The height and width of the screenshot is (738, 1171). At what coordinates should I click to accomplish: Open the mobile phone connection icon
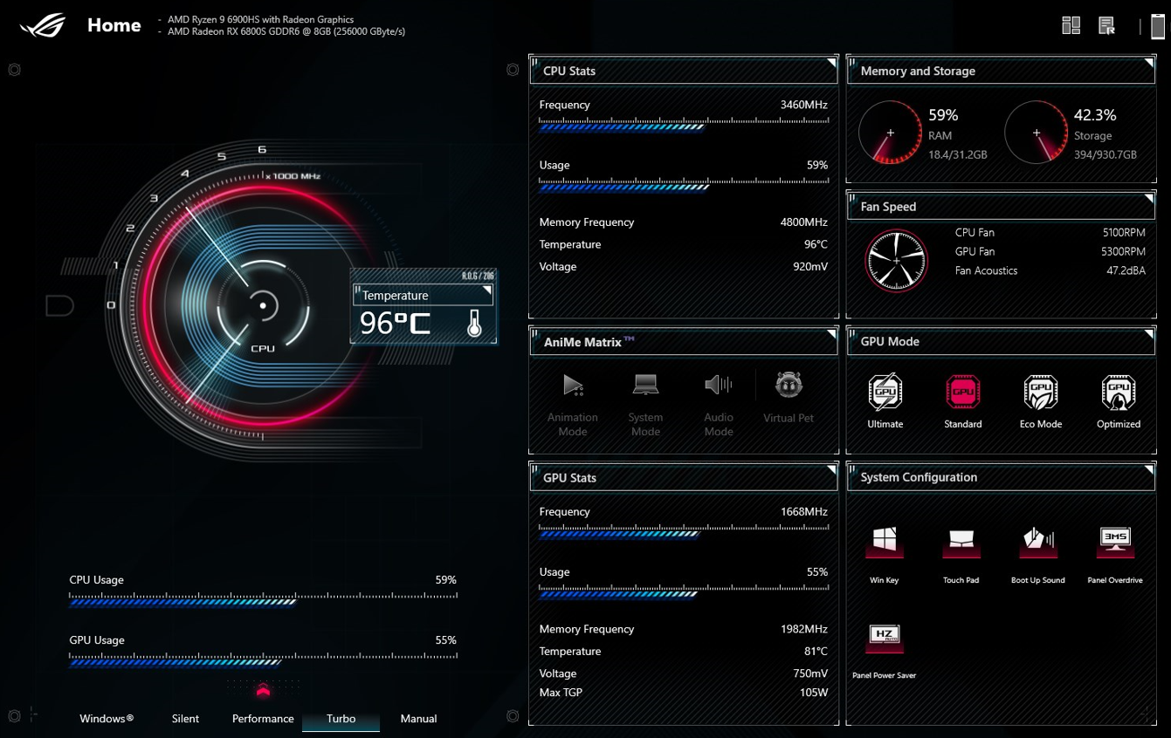[x=1157, y=26]
